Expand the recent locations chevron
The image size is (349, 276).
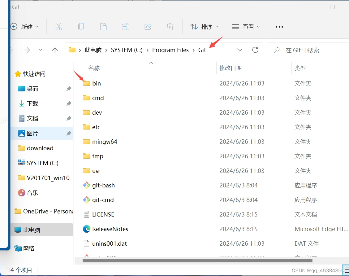[x=41, y=50]
